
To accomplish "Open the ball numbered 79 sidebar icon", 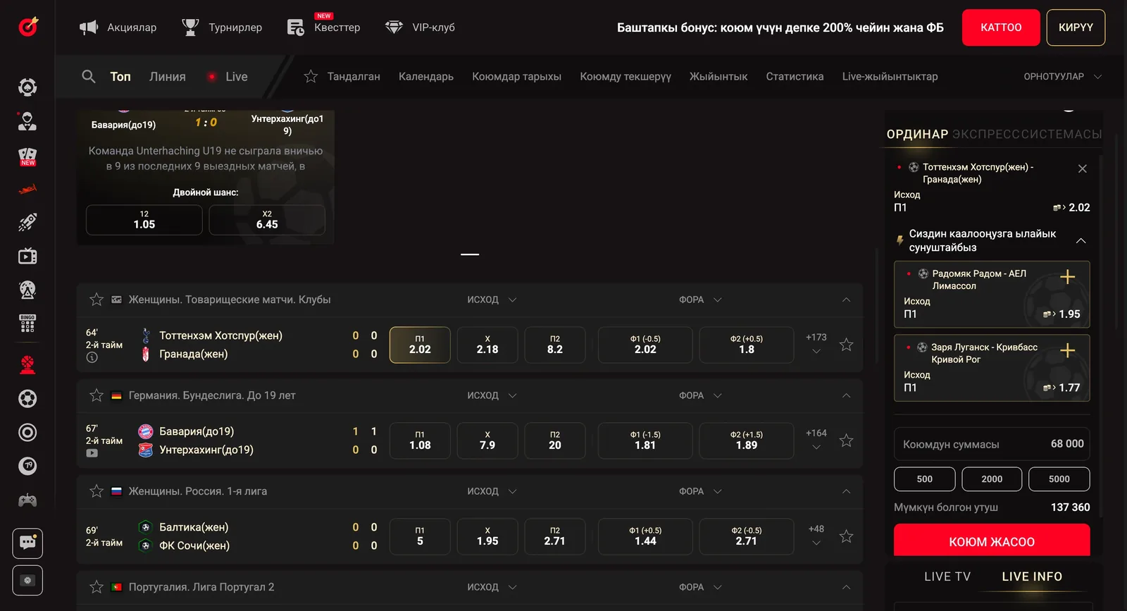I will coord(27,466).
